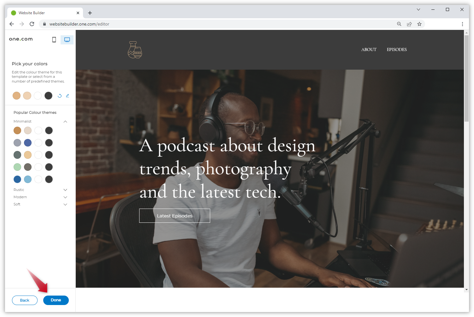Collapse the Minimalist theme group
Screen dimensions: 474x317
click(x=65, y=122)
